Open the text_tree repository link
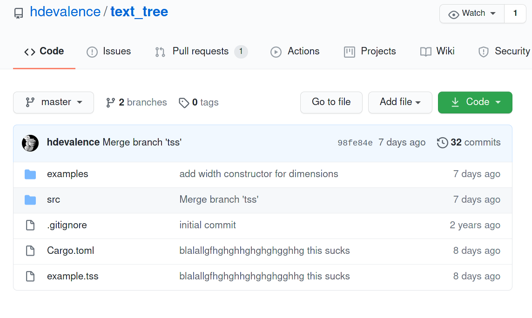 coord(139,12)
